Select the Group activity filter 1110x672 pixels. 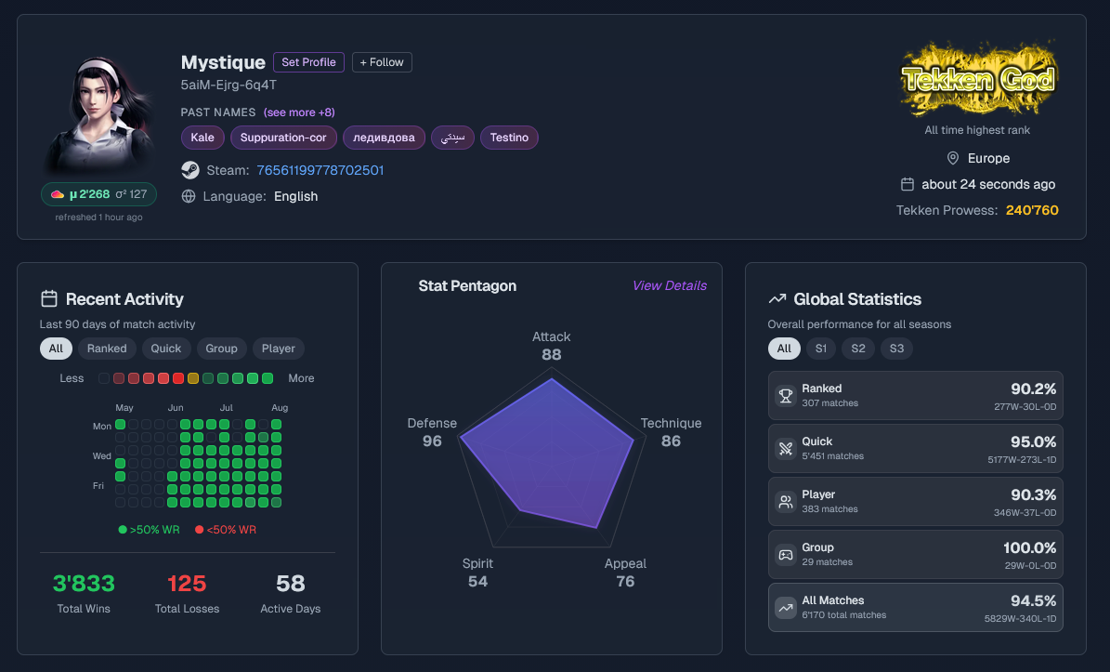point(222,349)
